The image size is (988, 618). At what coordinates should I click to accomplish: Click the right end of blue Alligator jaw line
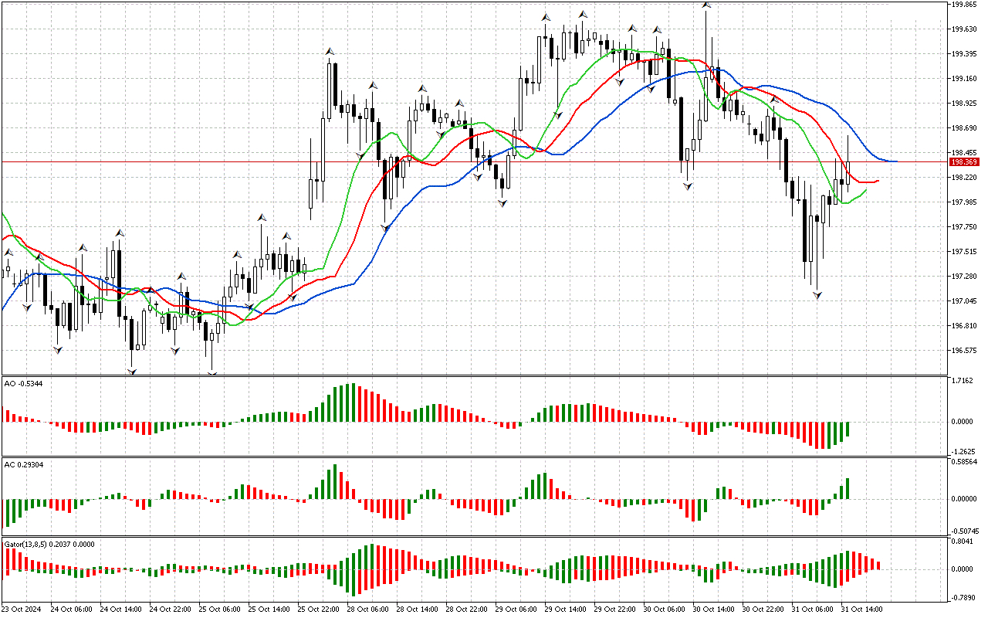(895, 161)
